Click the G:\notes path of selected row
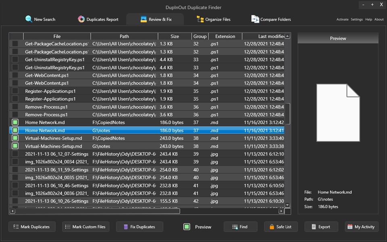 (x=101, y=130)
